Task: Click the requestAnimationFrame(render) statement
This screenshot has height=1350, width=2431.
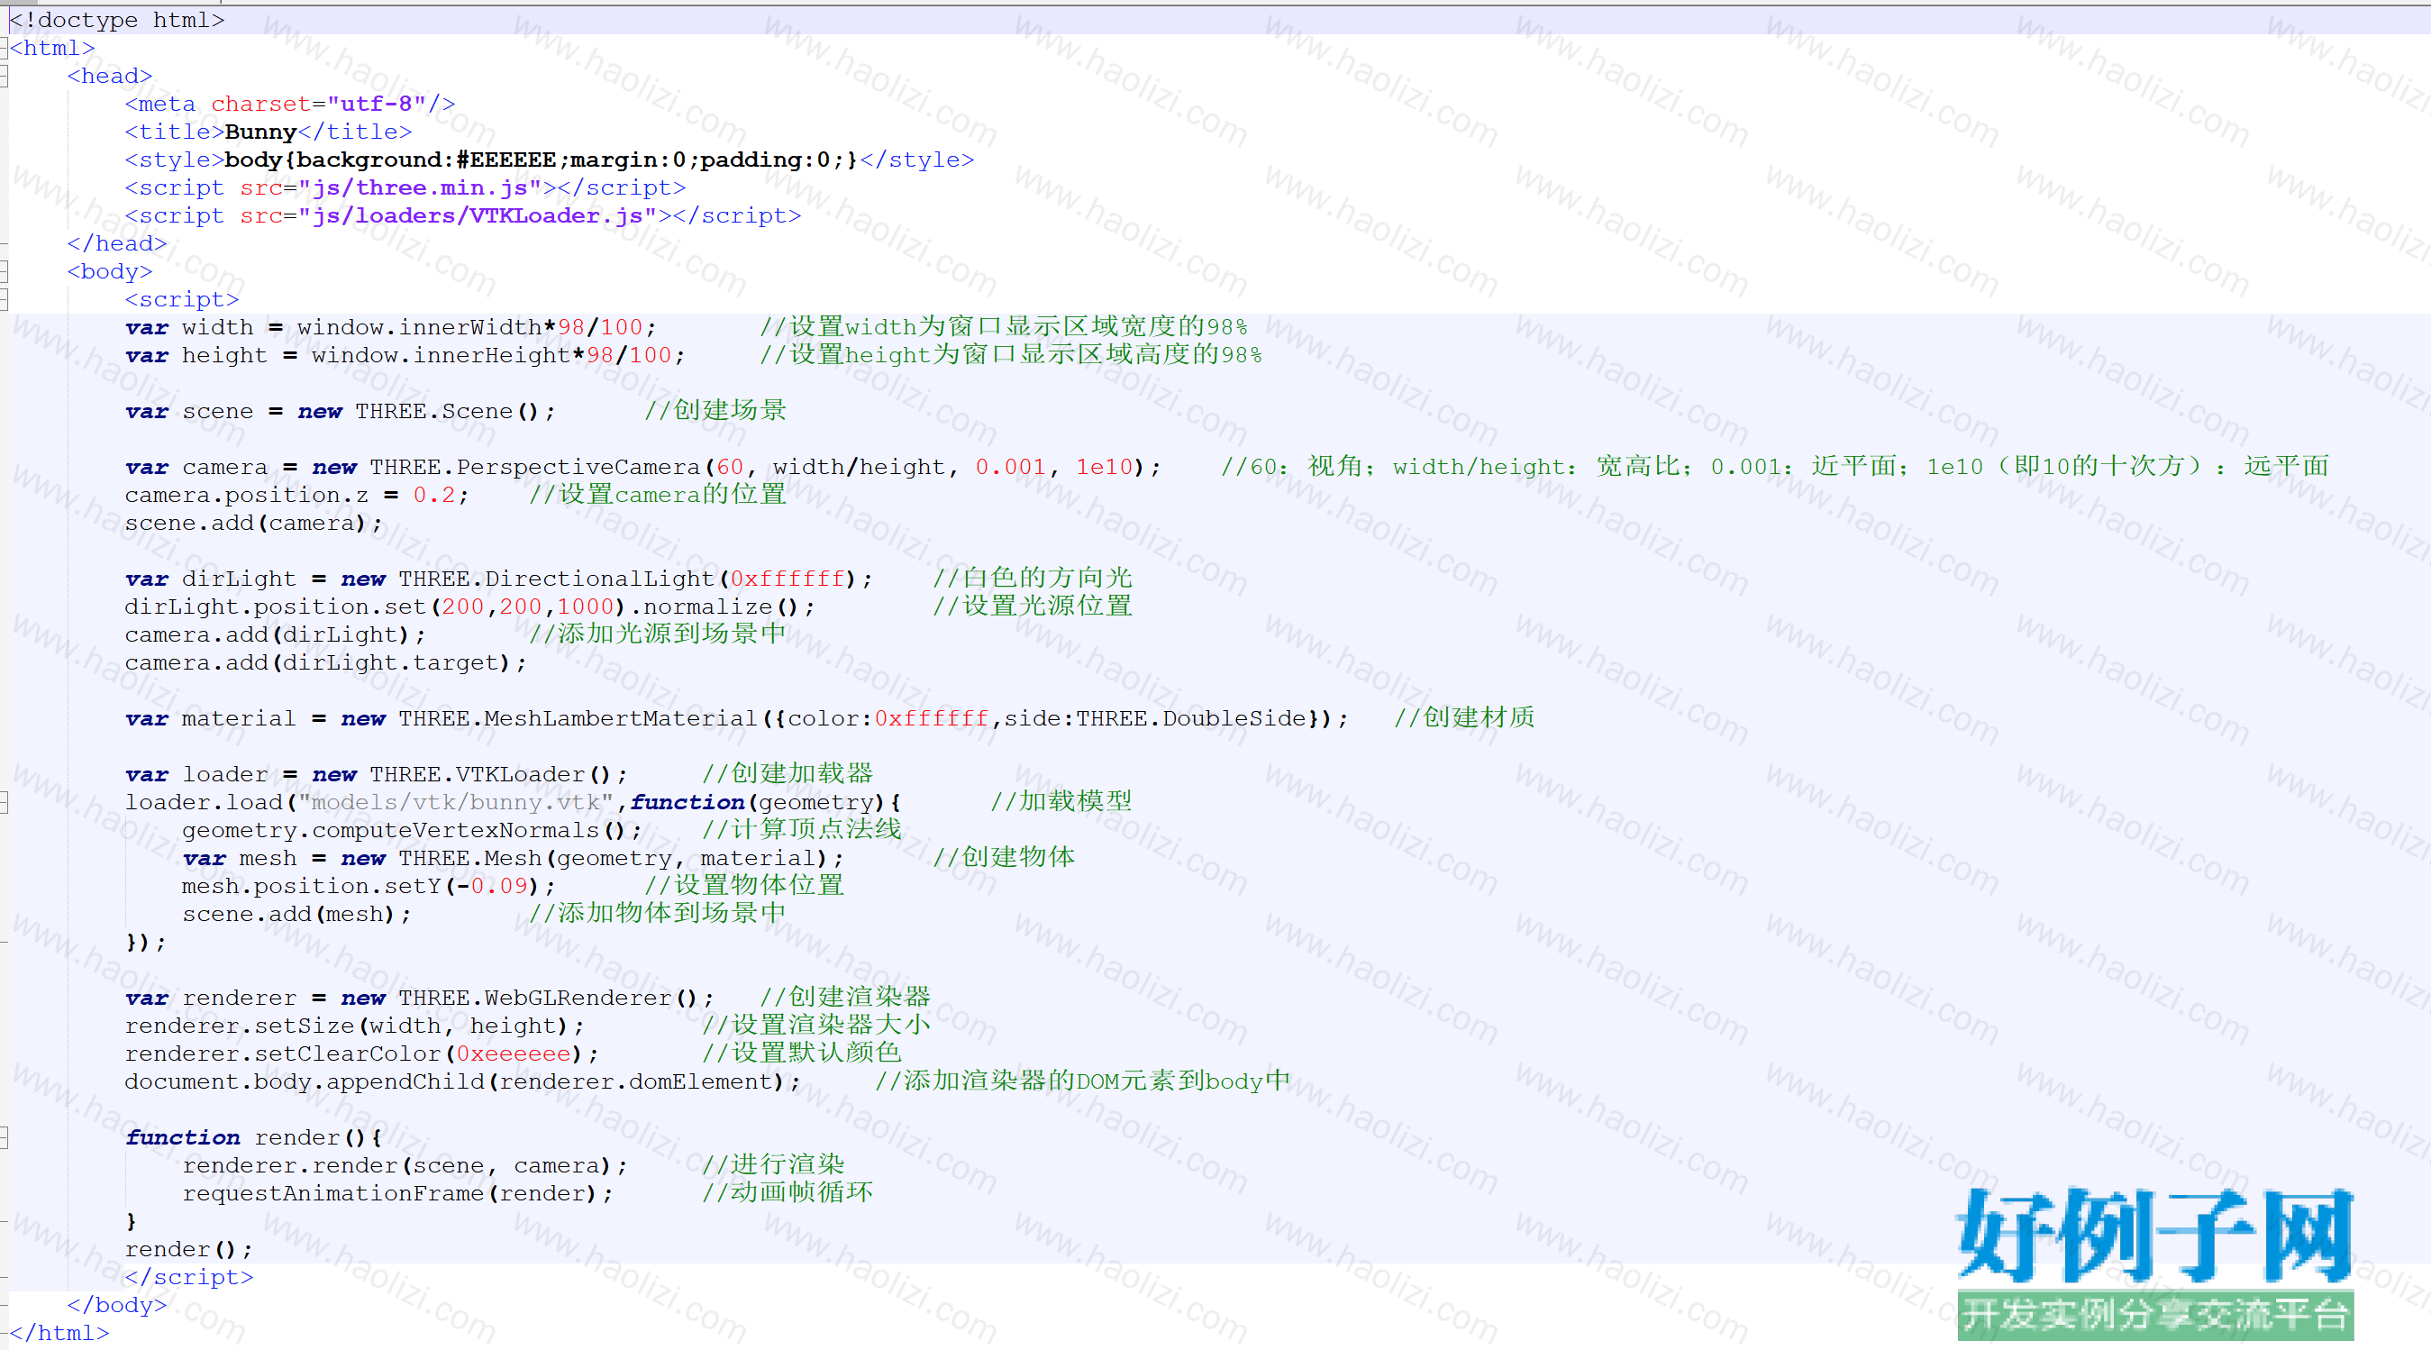Action: (397, 1194)
